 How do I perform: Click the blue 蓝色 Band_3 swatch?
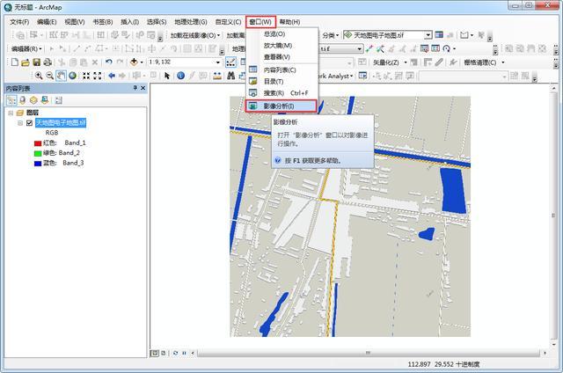point(38,164)
